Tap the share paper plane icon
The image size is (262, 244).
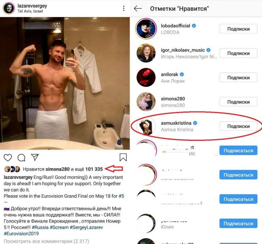point(35,157)
